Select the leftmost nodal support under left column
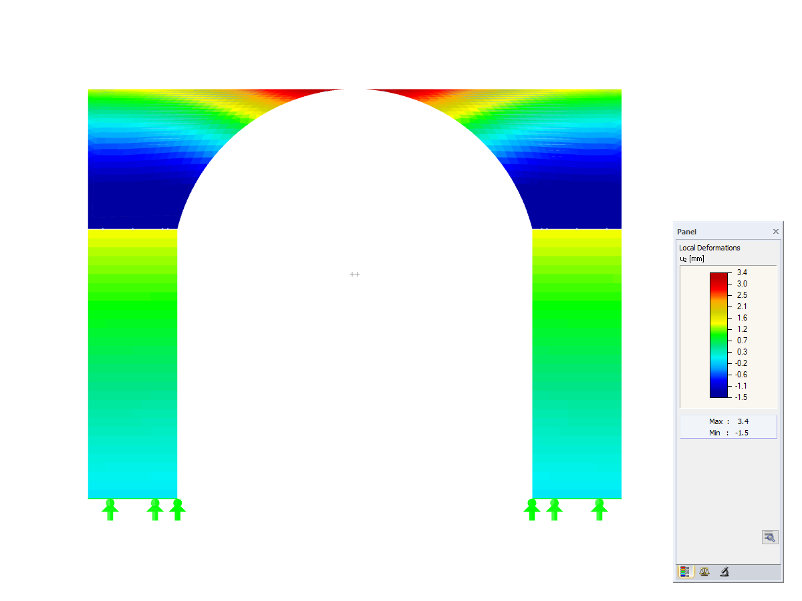Screen dimensions: 802x601 tap(110, 510)
